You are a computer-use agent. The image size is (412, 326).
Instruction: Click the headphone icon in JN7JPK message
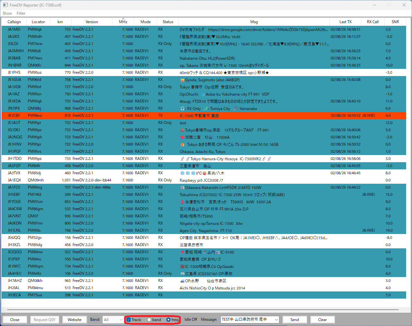tap(182, 109)
